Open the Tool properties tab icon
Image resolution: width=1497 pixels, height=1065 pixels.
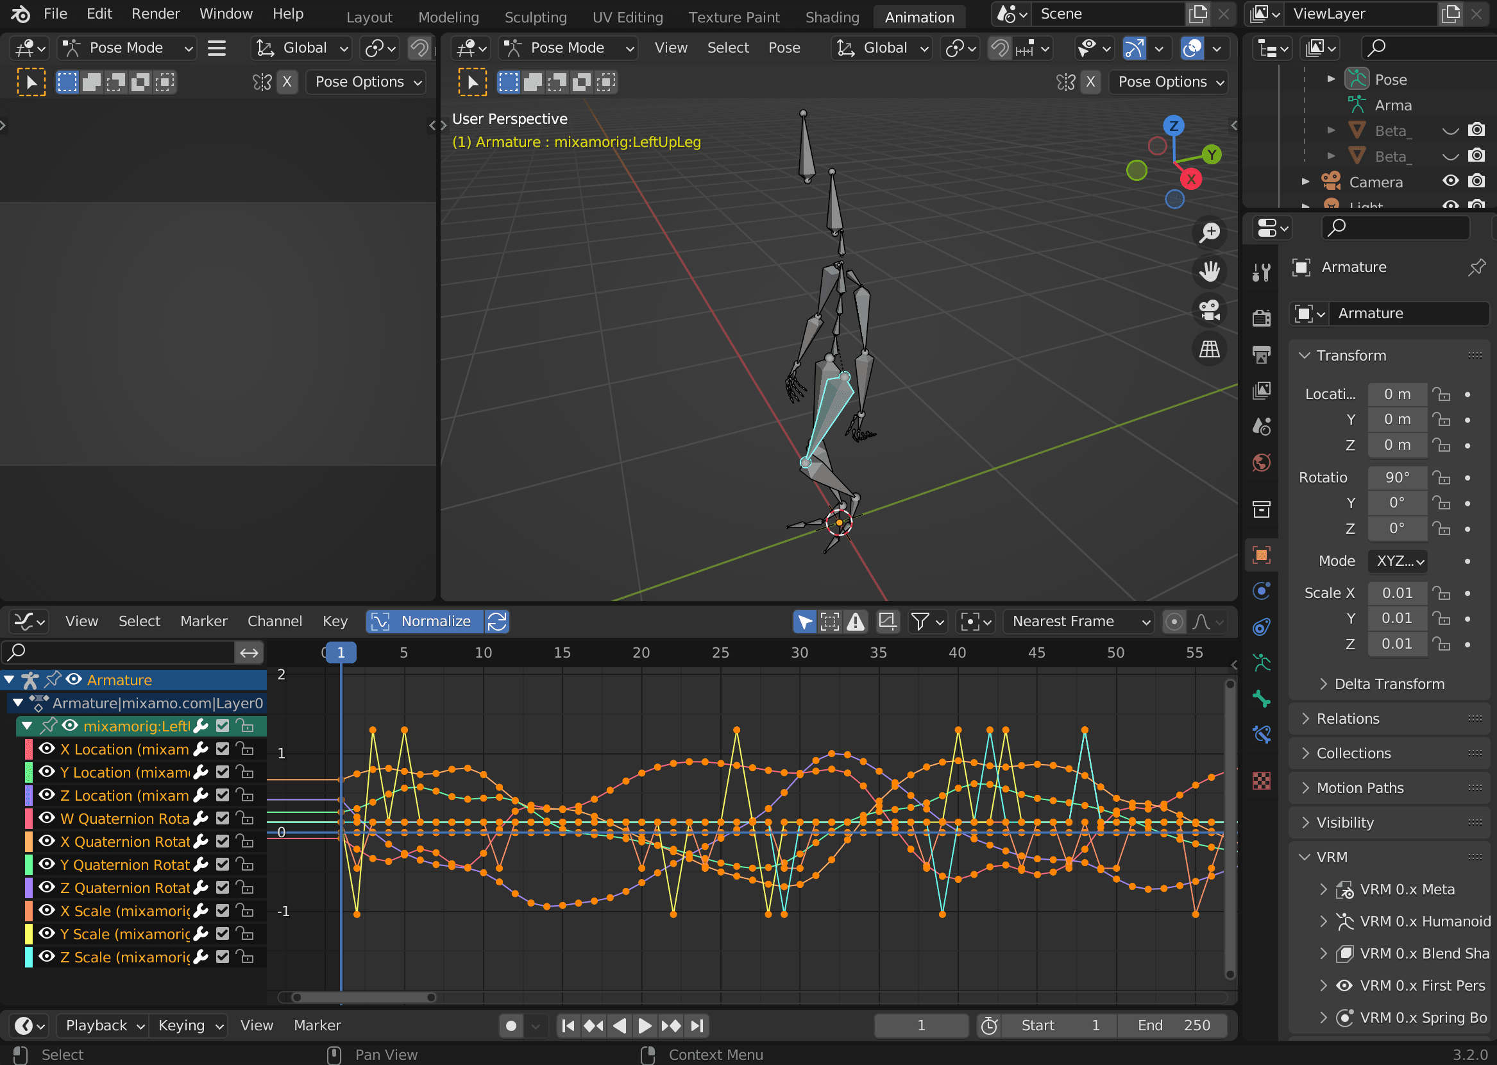click(1261, 272)
